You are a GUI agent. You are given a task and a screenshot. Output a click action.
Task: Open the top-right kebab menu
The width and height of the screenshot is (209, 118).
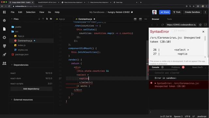pyautogui.click(x=205, y=12)
